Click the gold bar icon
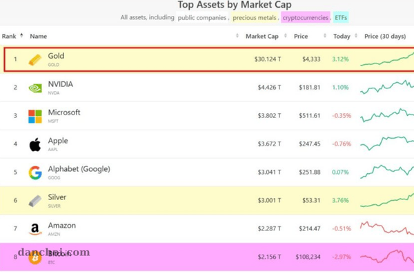The image size is (414, 276). pos(34,60)
